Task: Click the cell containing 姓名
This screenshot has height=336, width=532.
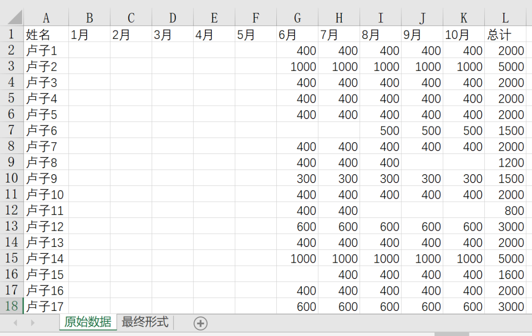Action: (x=46, y=34)
